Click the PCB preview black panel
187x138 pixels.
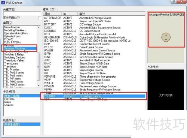click(x=166, y=90)
